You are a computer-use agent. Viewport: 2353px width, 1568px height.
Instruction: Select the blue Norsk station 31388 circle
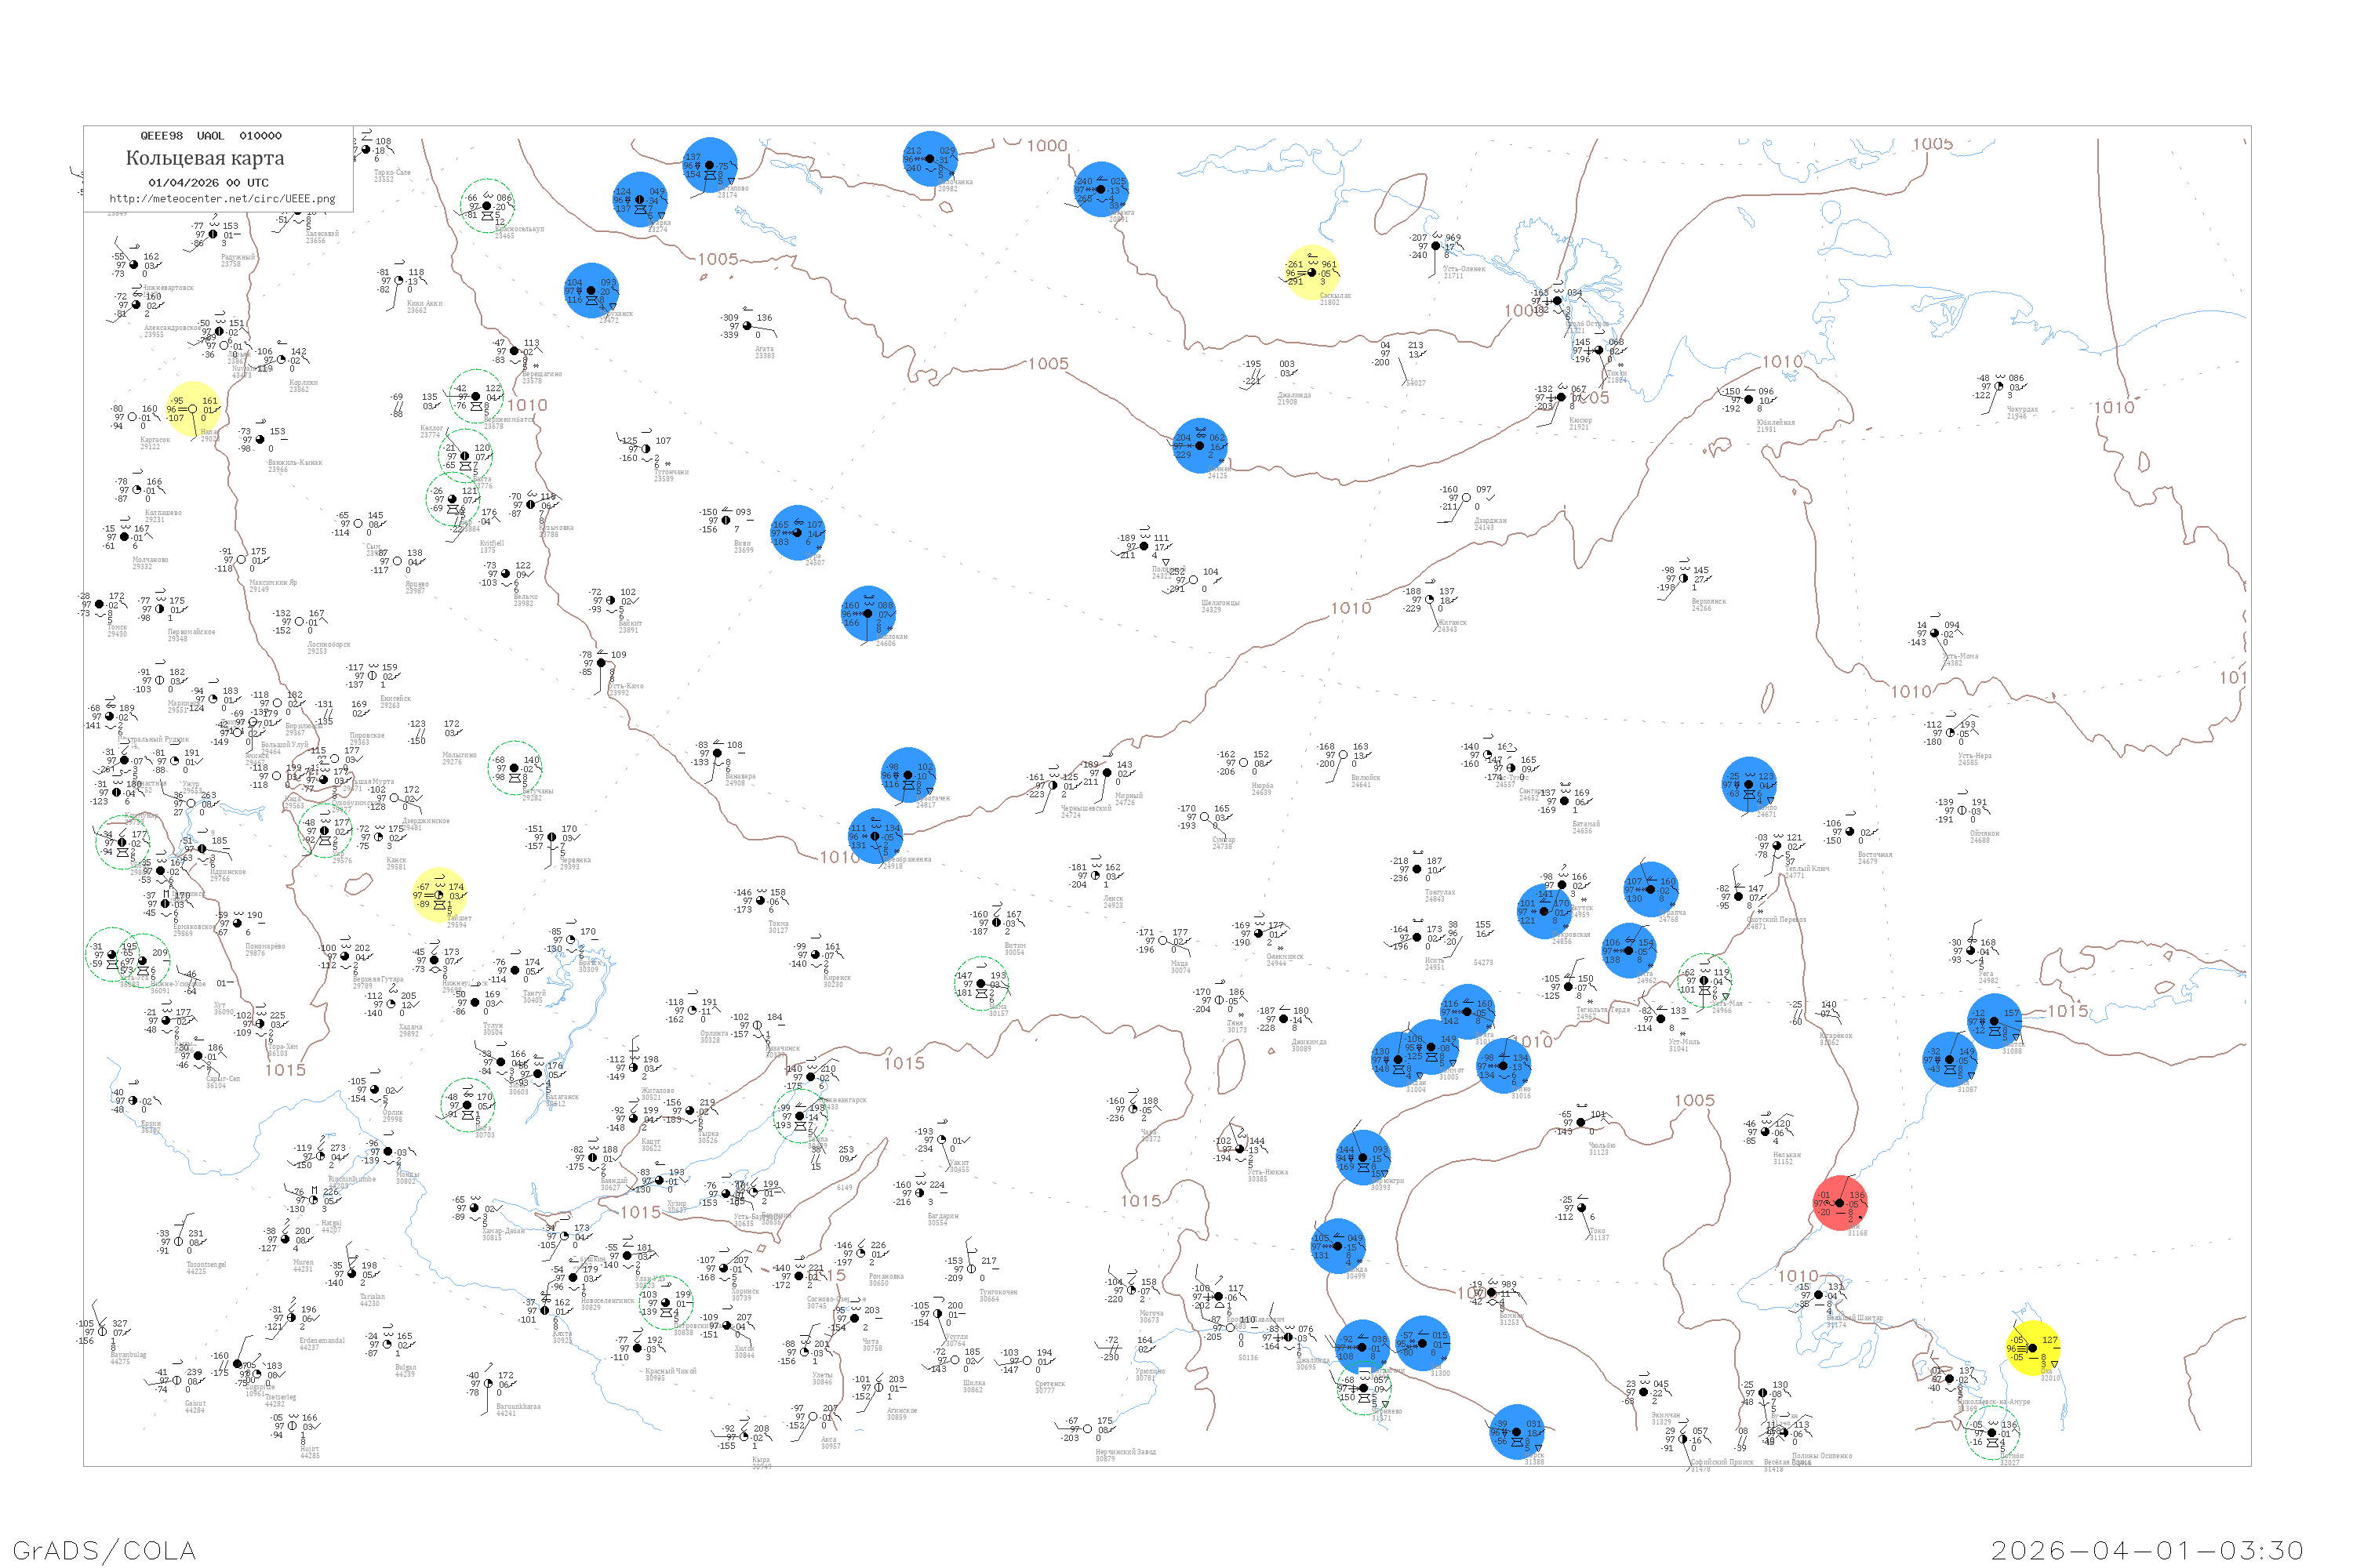coord(1517,1432)
